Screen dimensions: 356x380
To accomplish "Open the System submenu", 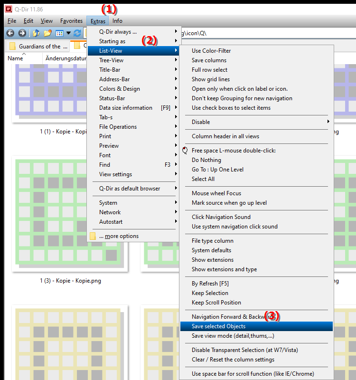I will tap(133, 203).
